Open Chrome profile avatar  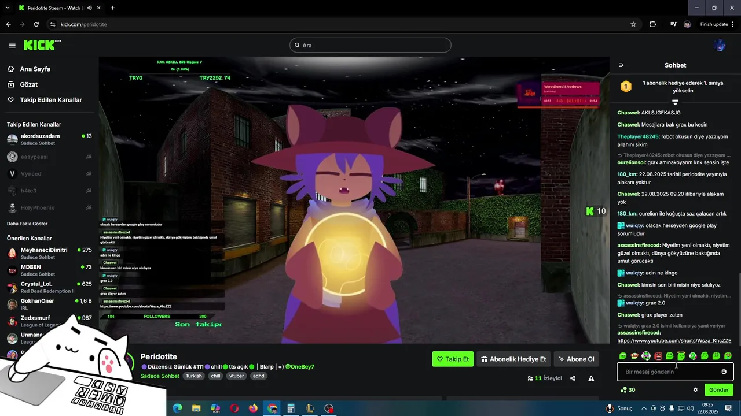click(687, 24)
